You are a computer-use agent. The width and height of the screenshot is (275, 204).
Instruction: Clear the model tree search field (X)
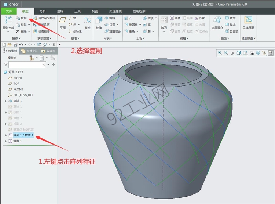click(x=44, y=65)
